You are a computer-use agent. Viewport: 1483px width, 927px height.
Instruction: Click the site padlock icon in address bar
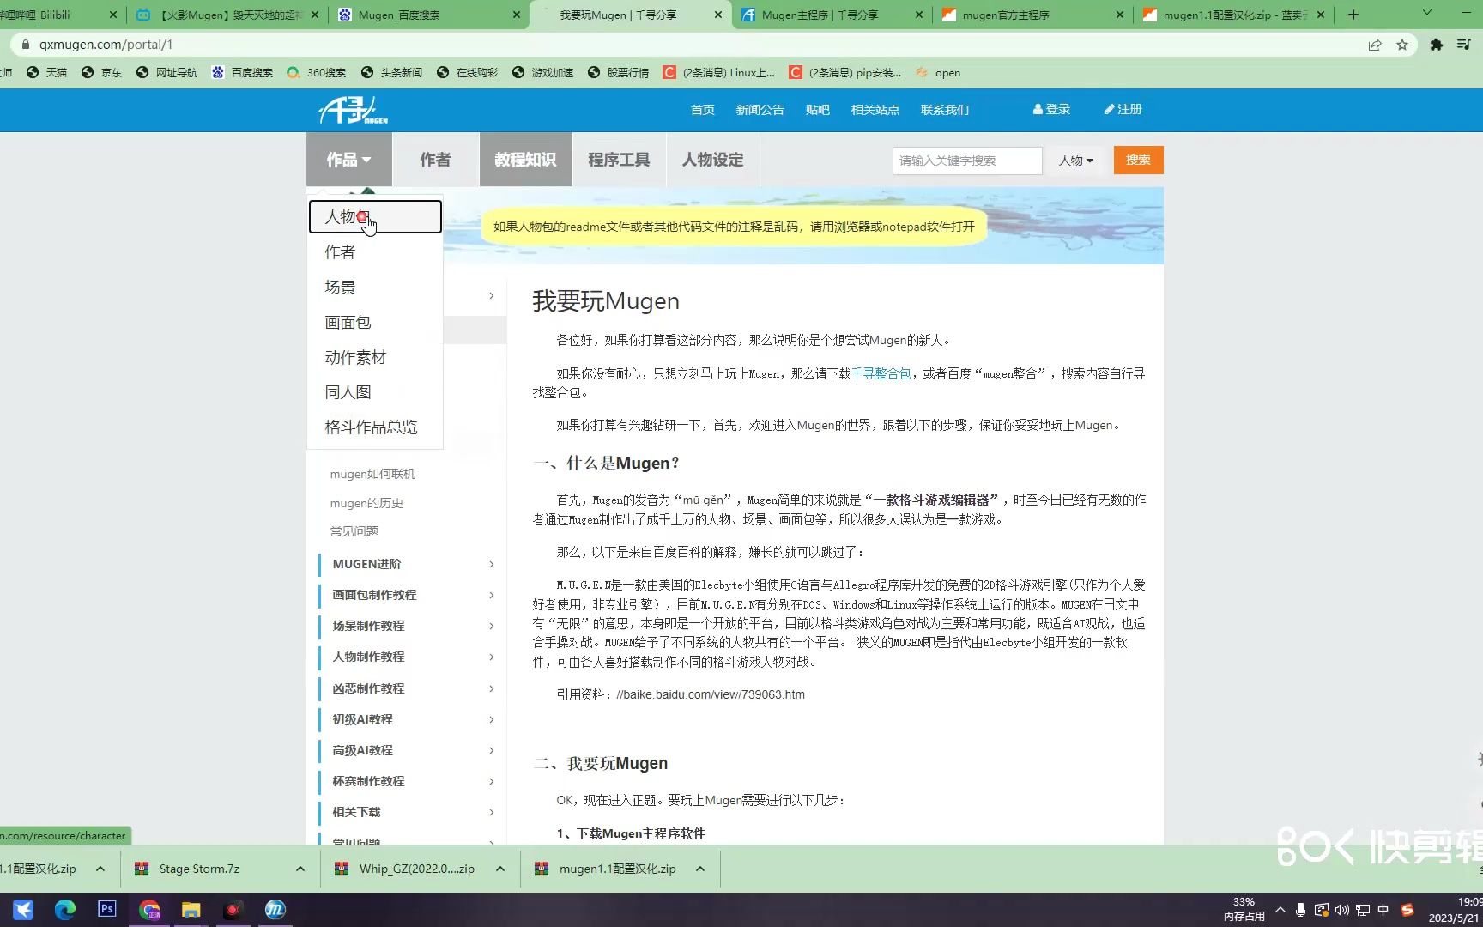[x=25, y=45]
